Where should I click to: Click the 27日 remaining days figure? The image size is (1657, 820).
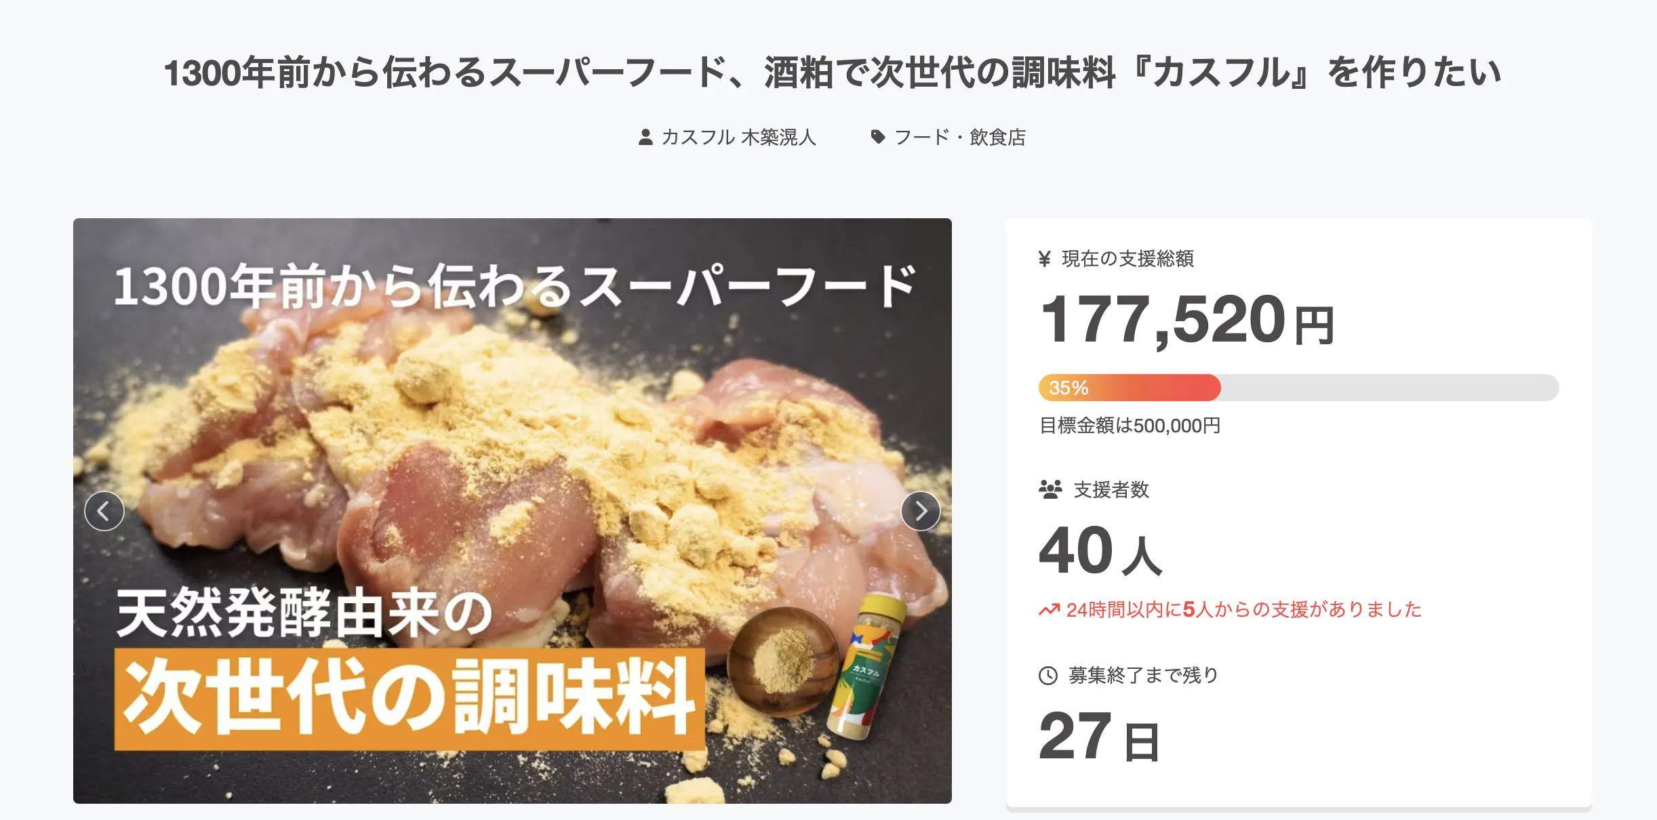(1099, 737)
